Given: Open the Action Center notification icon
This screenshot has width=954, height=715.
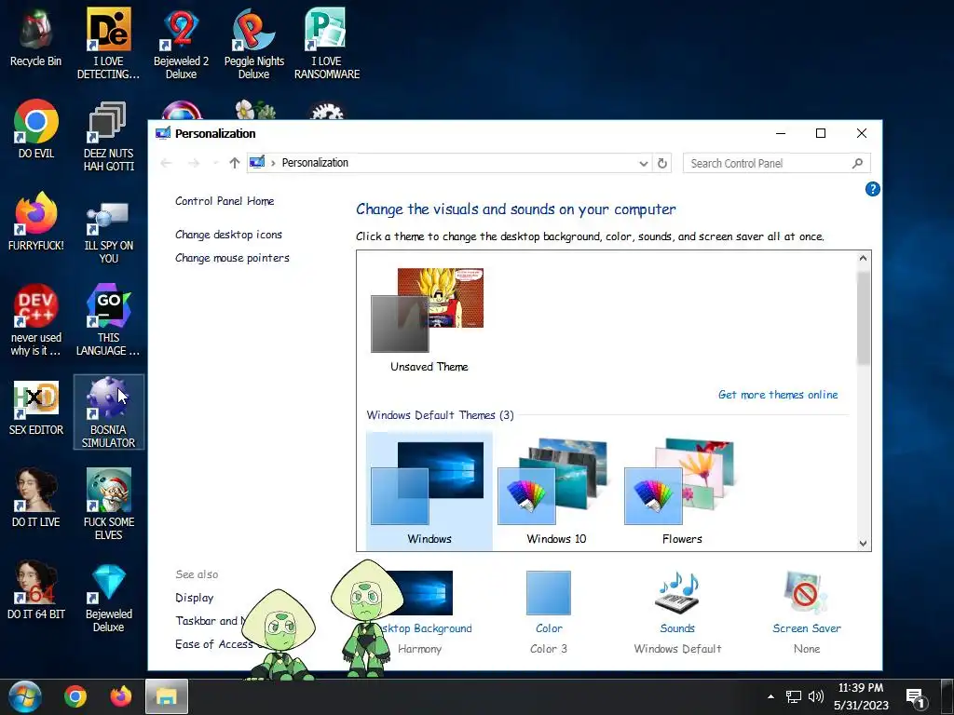Looking at the screenshot, I should pyautogui.click(x=916, y=697).
